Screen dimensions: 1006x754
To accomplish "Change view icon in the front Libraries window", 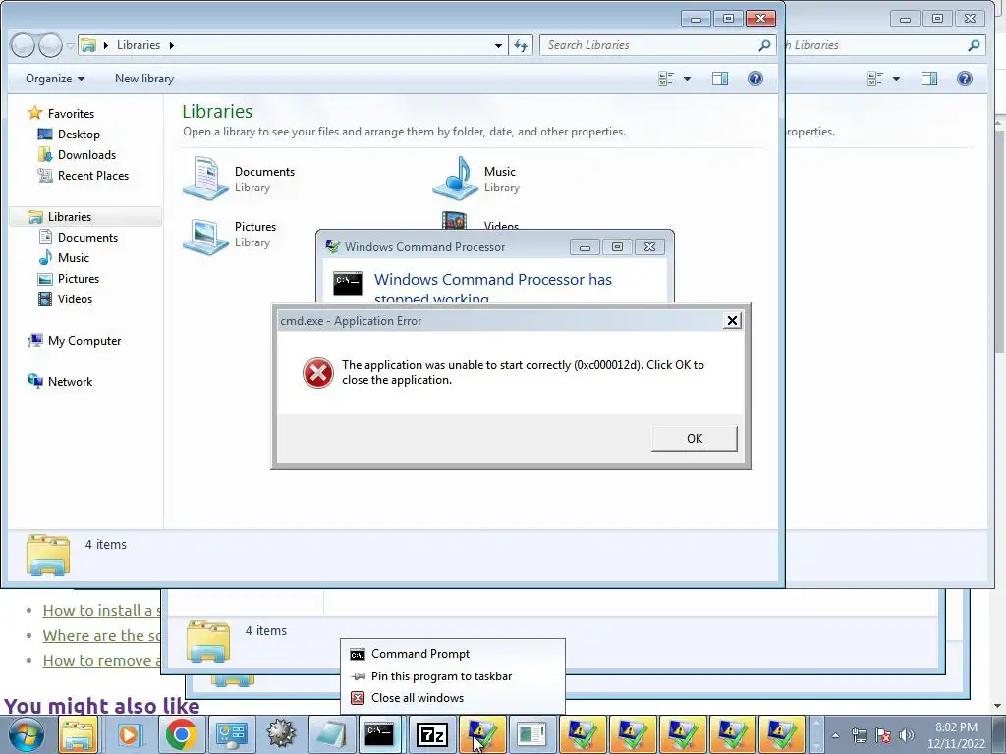I will pyautogui.click(x=667, y=79).
